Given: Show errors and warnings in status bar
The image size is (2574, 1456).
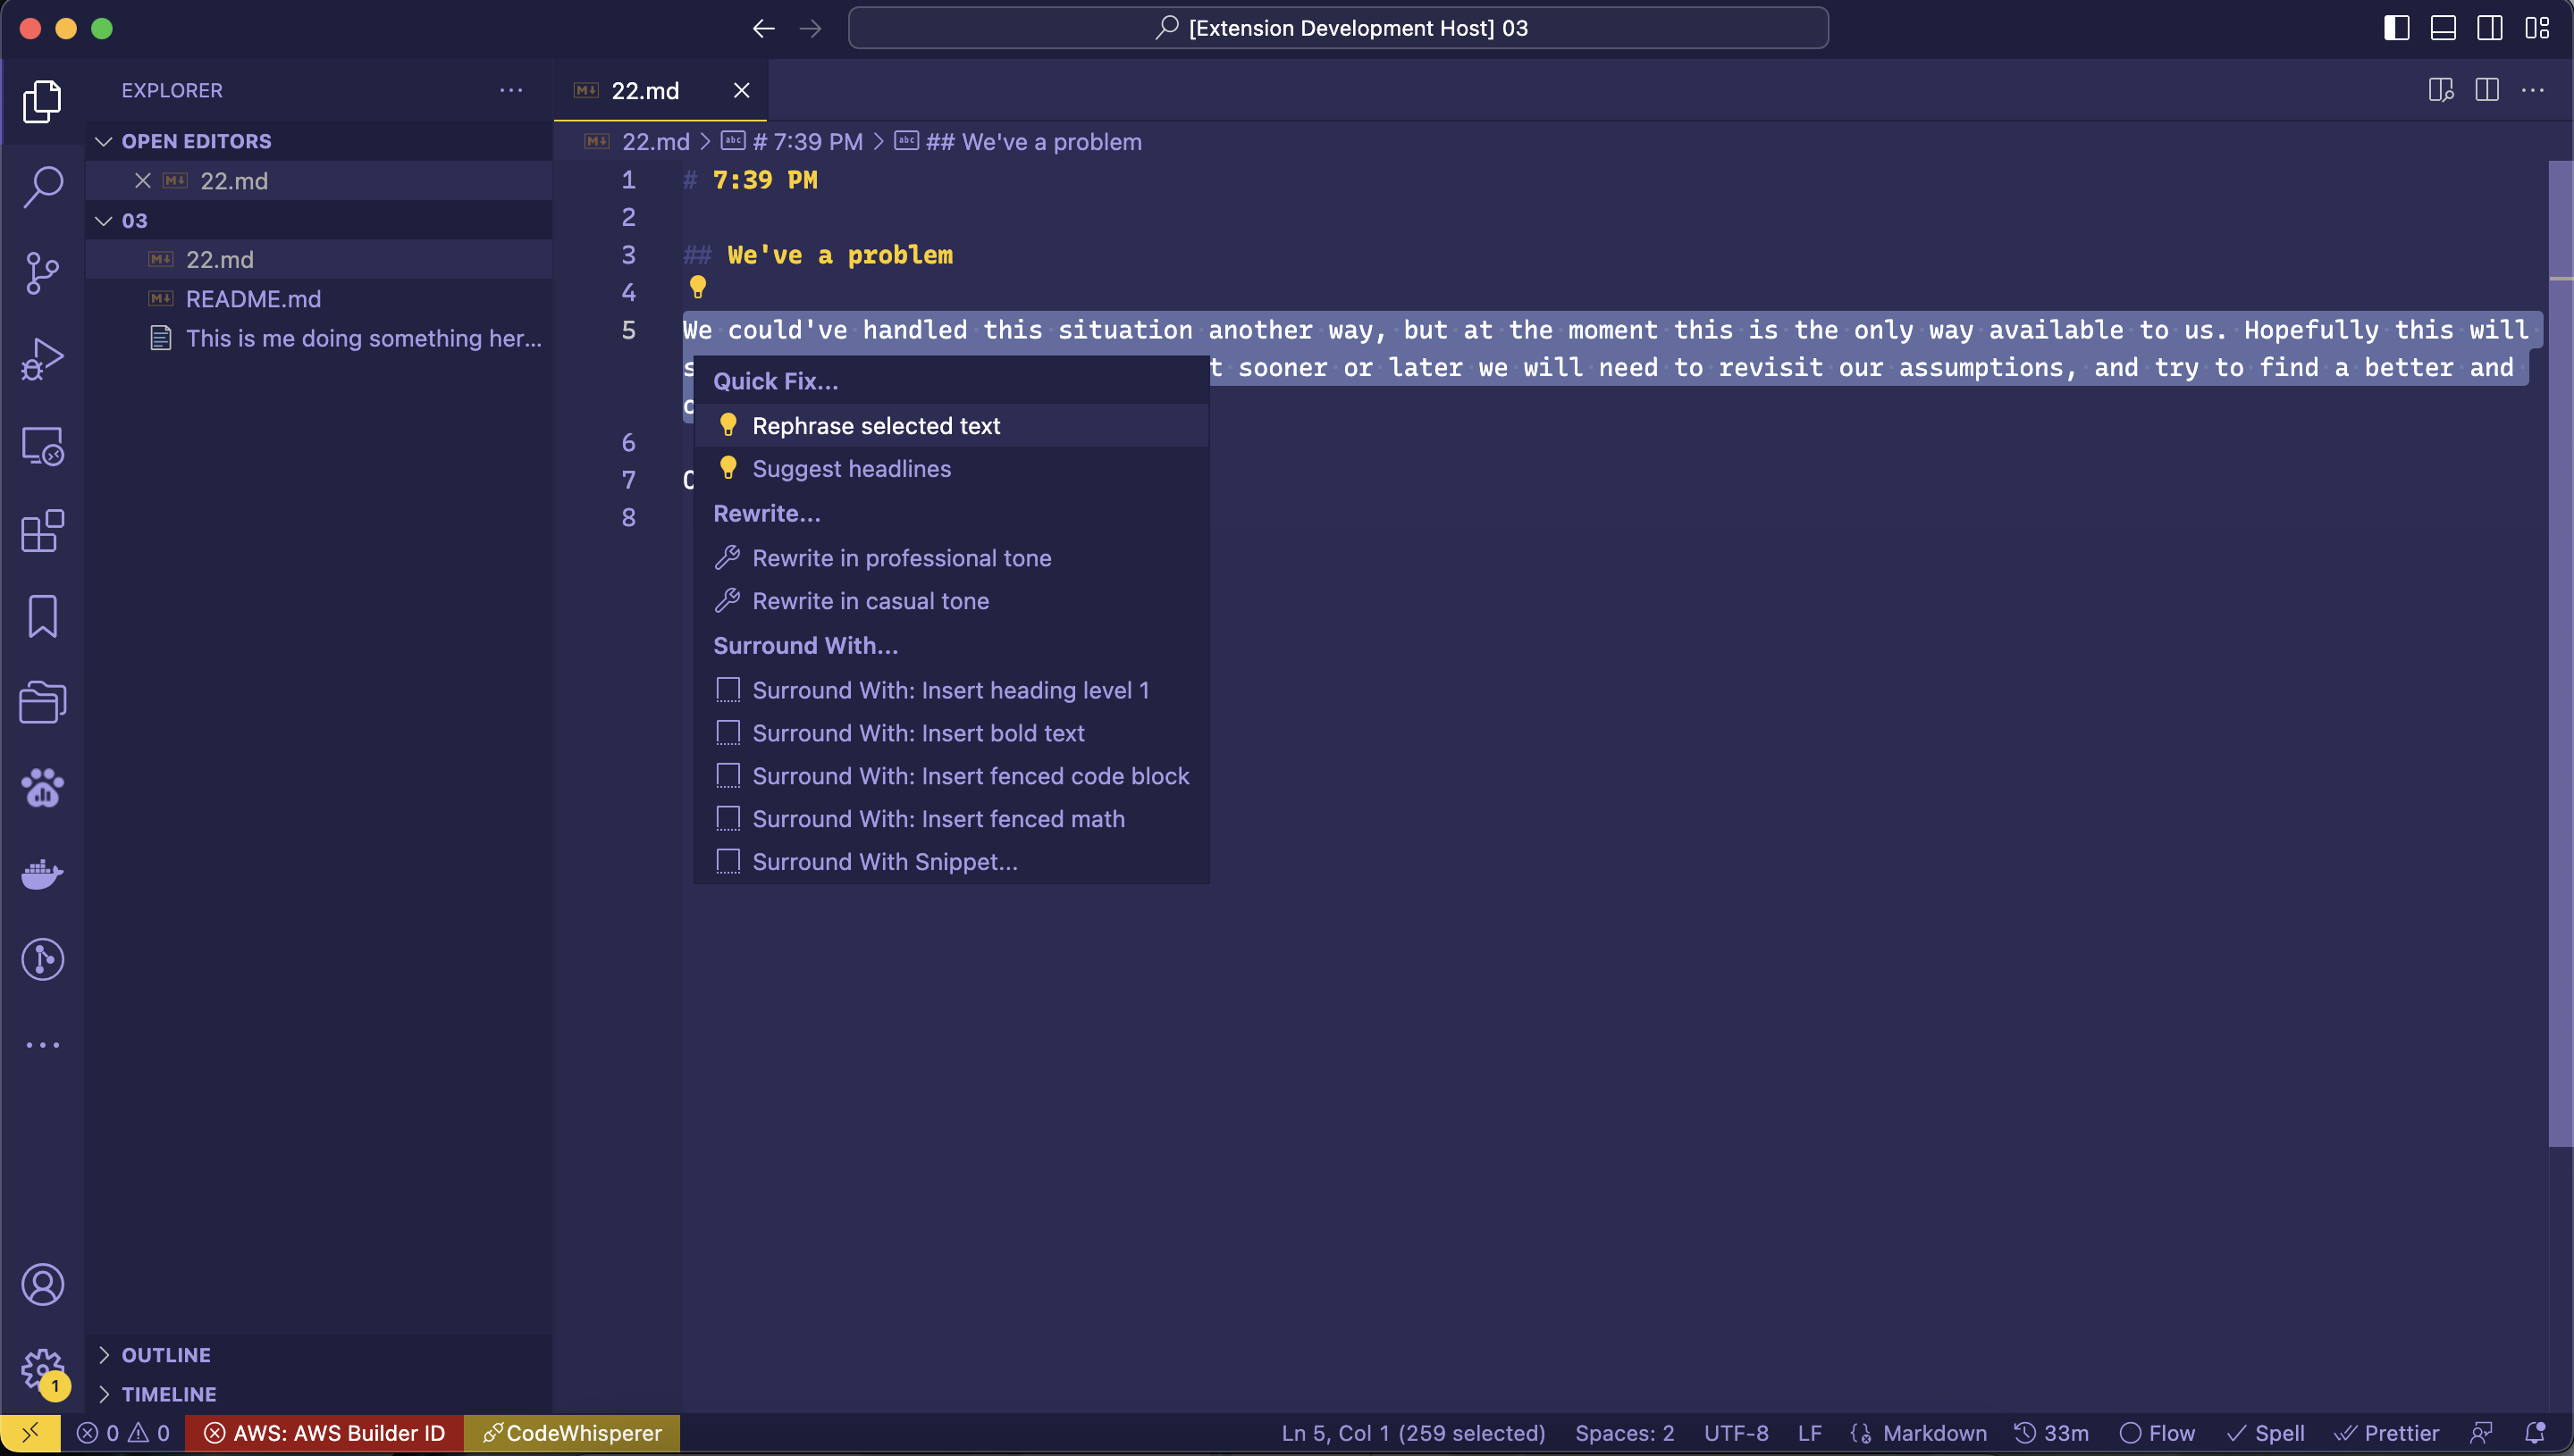Looking at the screenshot, I should point(123,1433).
